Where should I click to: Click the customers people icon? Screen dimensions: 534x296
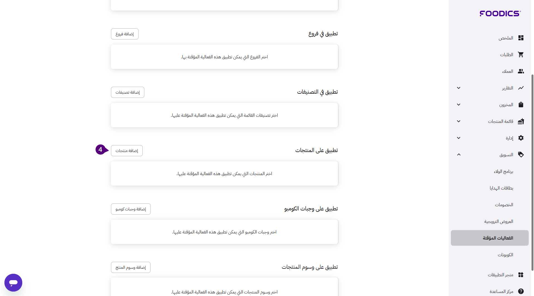pos(521,71)
